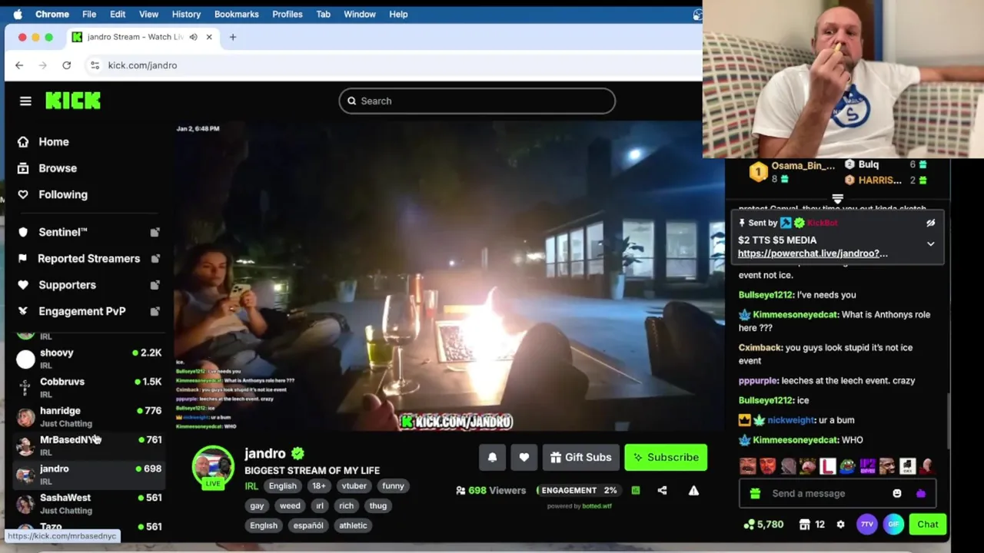
Task: Click the botted.wtf link
Action: pyautogui.click(x=597, y=506)
